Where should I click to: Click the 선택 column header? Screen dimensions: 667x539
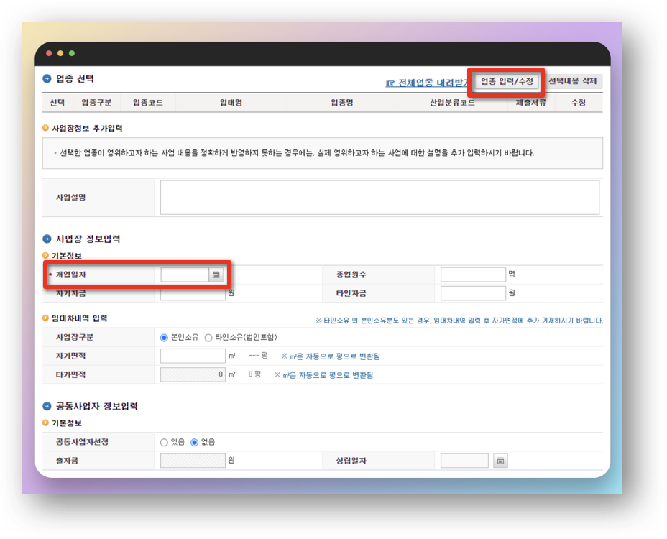coord(57,103)
